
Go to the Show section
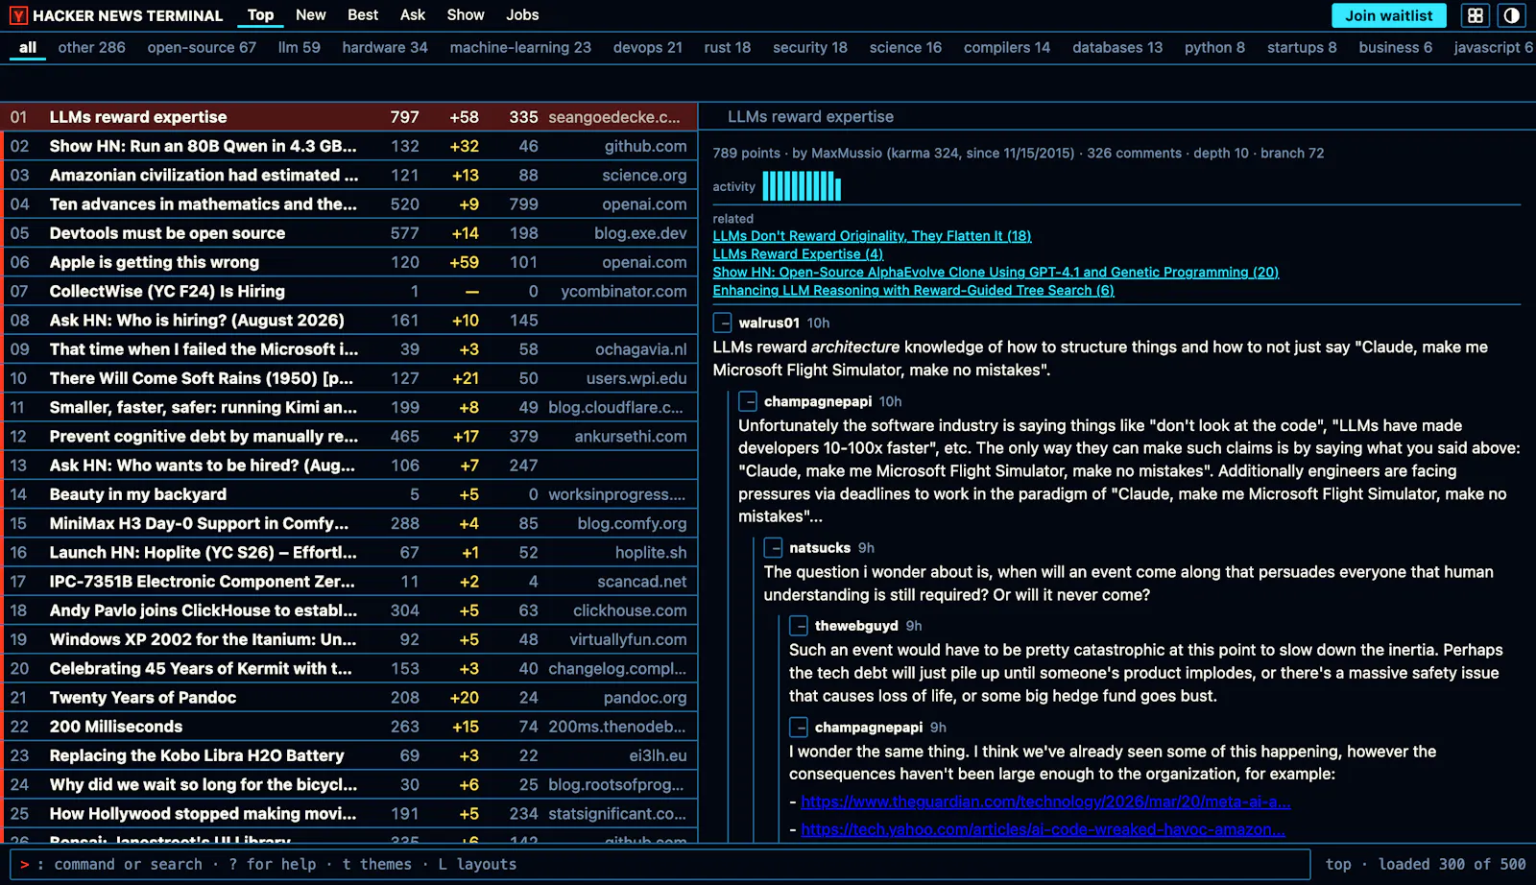[x=466, y=15]
